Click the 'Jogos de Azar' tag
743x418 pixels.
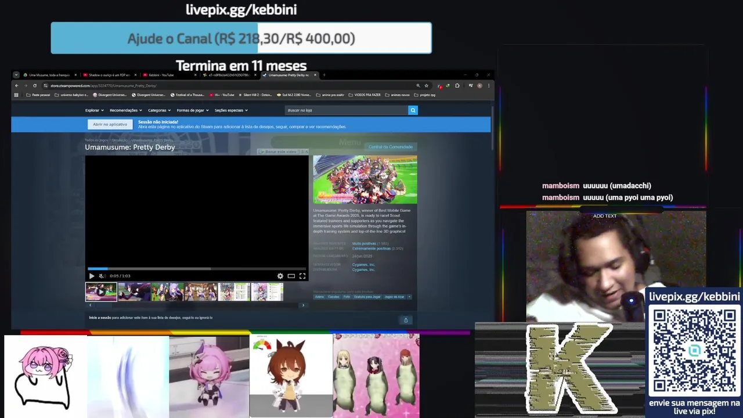[x=394, y=297]
